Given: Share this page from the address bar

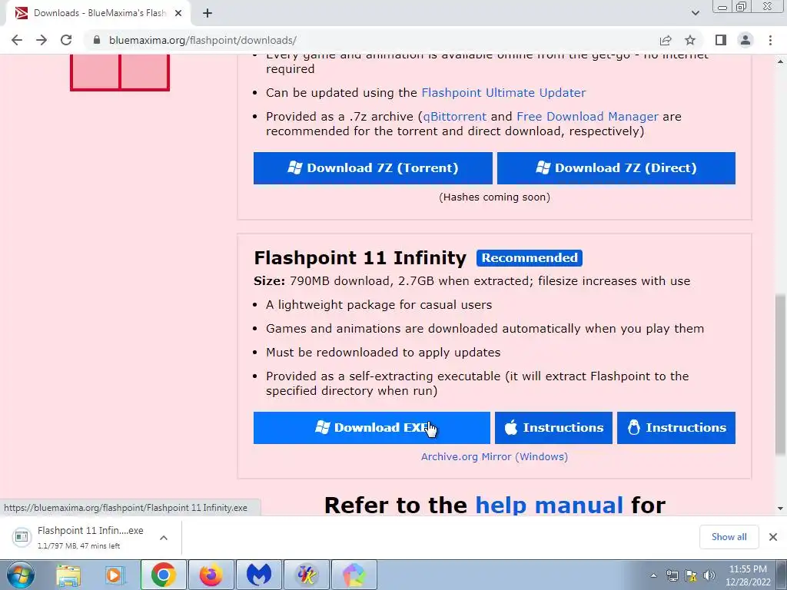Looking at the screenshot, I should [666, 40].
